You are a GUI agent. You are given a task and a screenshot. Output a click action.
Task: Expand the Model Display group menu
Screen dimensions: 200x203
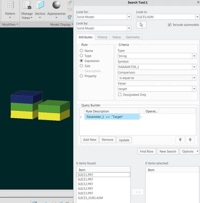pyautogui.click(x=62, y=24)
